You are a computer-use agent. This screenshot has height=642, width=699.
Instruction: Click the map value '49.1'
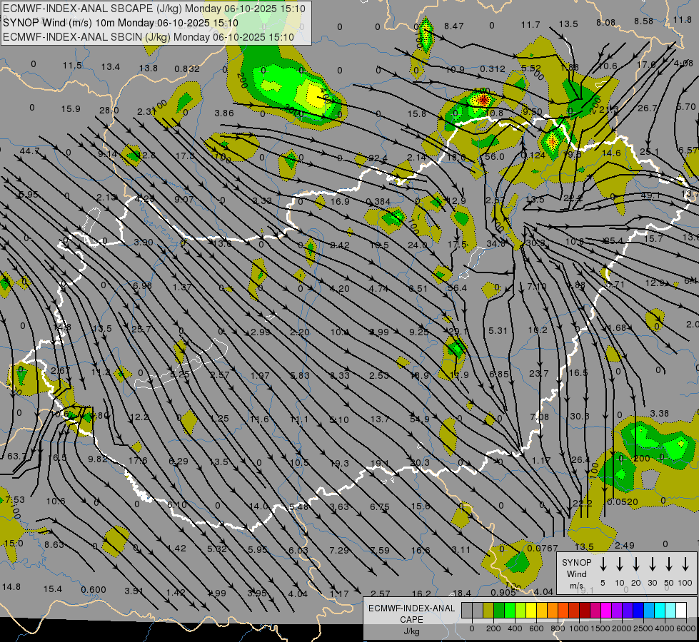coord(650,195)
